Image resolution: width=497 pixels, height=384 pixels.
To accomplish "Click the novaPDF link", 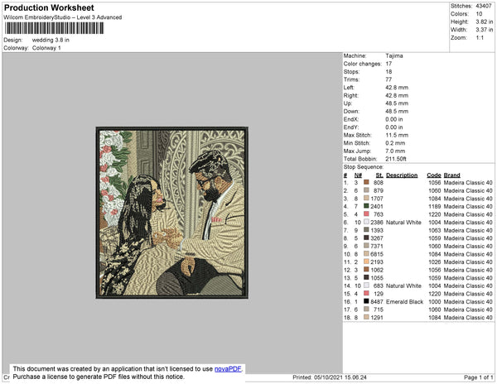I will (228, 369).
